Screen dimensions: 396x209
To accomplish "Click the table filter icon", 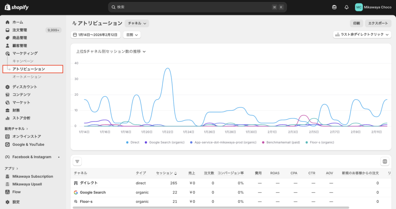I will (77, 161).
